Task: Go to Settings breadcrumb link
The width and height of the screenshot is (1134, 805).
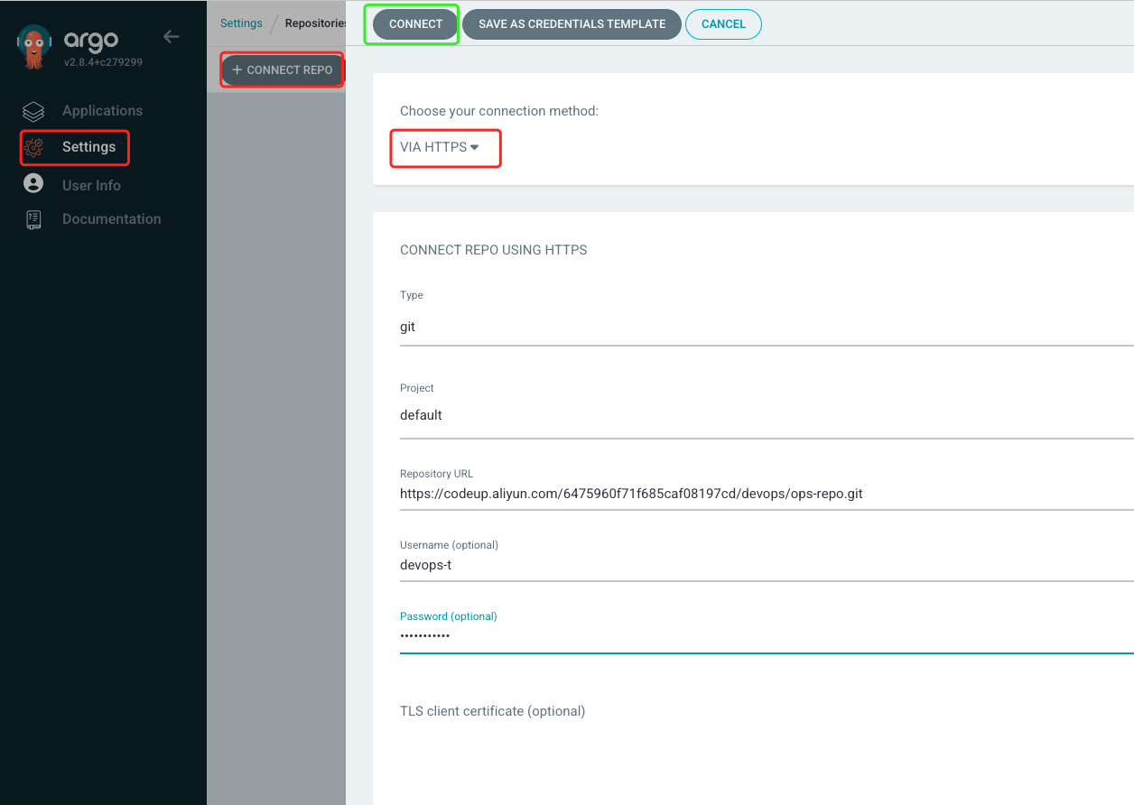Action: pyautogui.click(x=241, y=23)
